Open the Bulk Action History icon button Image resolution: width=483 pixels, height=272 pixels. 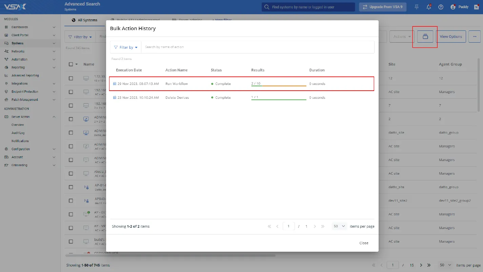pyautogui.click(x=425, y=37)
